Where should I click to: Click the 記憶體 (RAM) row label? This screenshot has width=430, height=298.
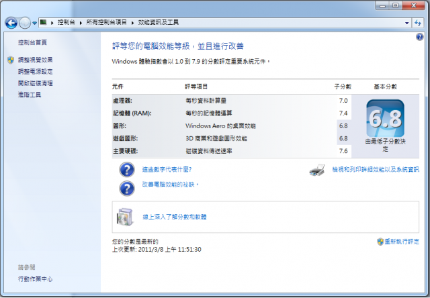[x=132, y=113]
